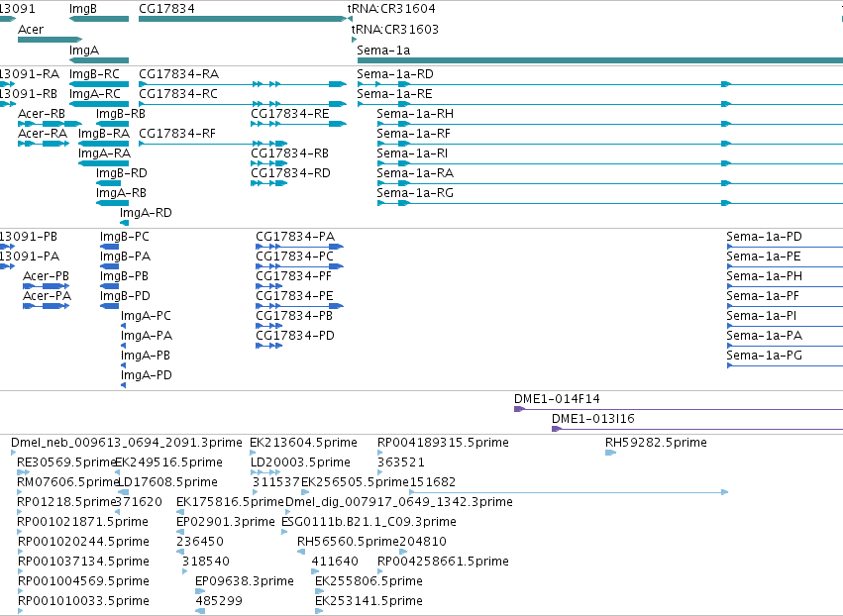
Task: Select the ImgA gene arrow
Action: 99,60
